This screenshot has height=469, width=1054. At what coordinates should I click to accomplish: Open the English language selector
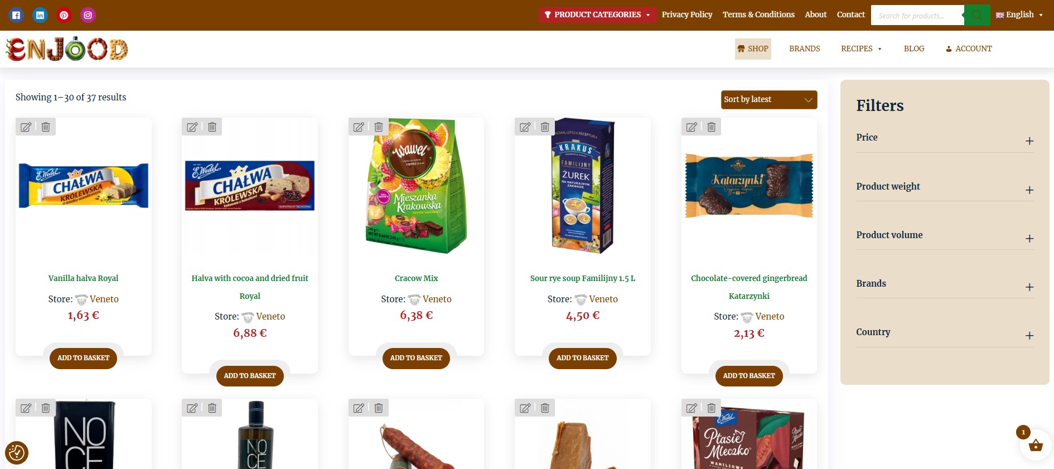(x=1019, y=15)
